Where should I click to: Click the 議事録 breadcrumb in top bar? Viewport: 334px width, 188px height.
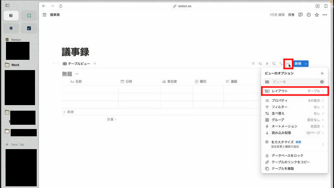point(55,15)
